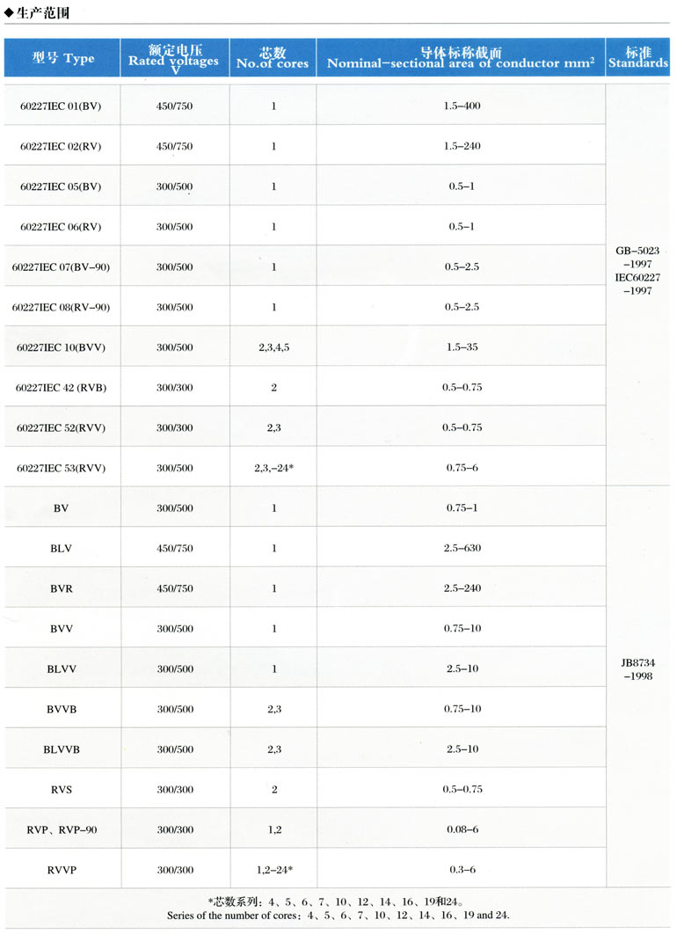Click the 1.5–400 conductor area cell

pyautogui.click(x=462, y=106)
